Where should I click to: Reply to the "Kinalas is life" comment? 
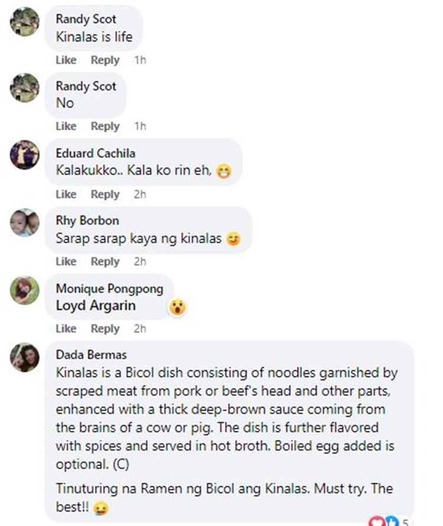tap(105, 60)
